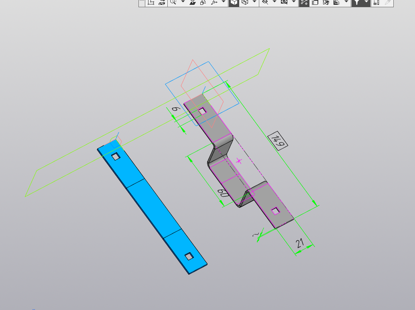The width and height of the screenshot is (415, 310).
Task: Click the 21 width dimension value
Action: click(300, 243)
